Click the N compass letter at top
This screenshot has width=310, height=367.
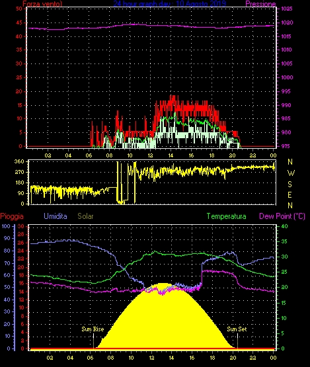click(290, 162)
